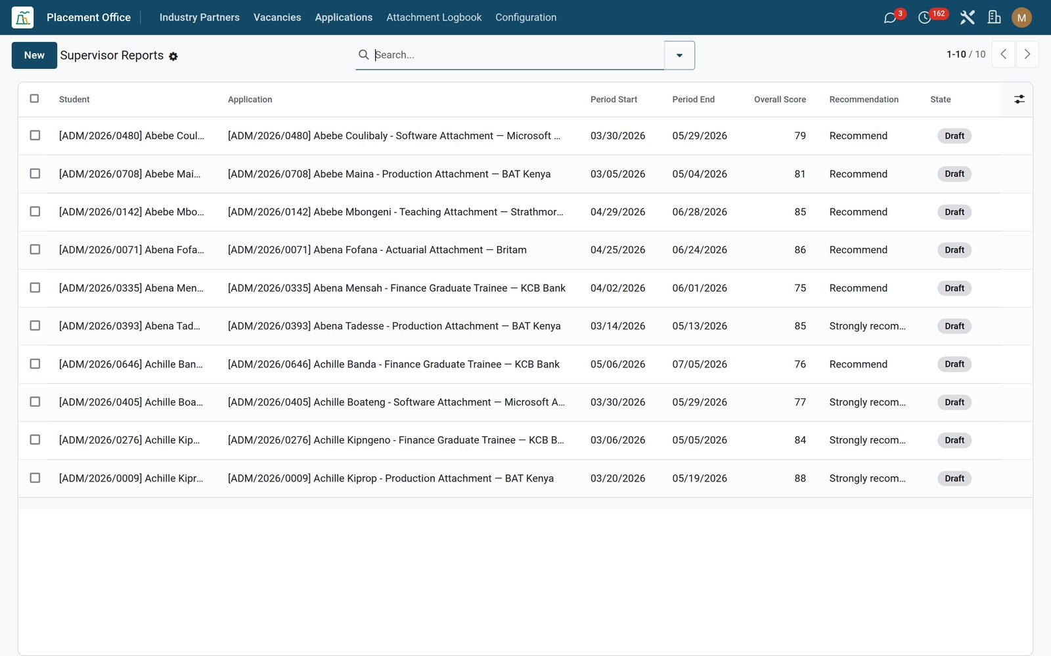Open the Attachment Logbook menu
Image resolution: width=1051 pixels, height=656 pixels.
[x=434, y=18]
